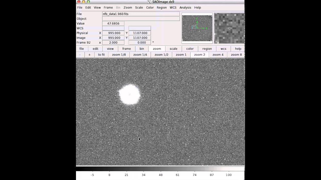The image size is (321, 180).
Task: Click the empty Object field
Action: point(141,19)
